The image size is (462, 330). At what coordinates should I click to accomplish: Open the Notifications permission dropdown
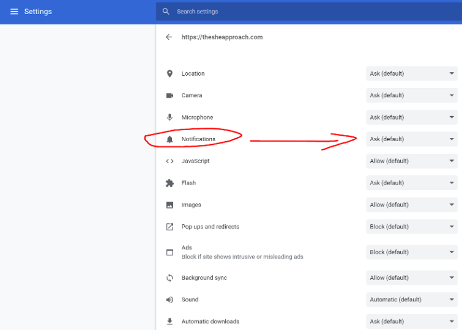(x=412, y=139)
